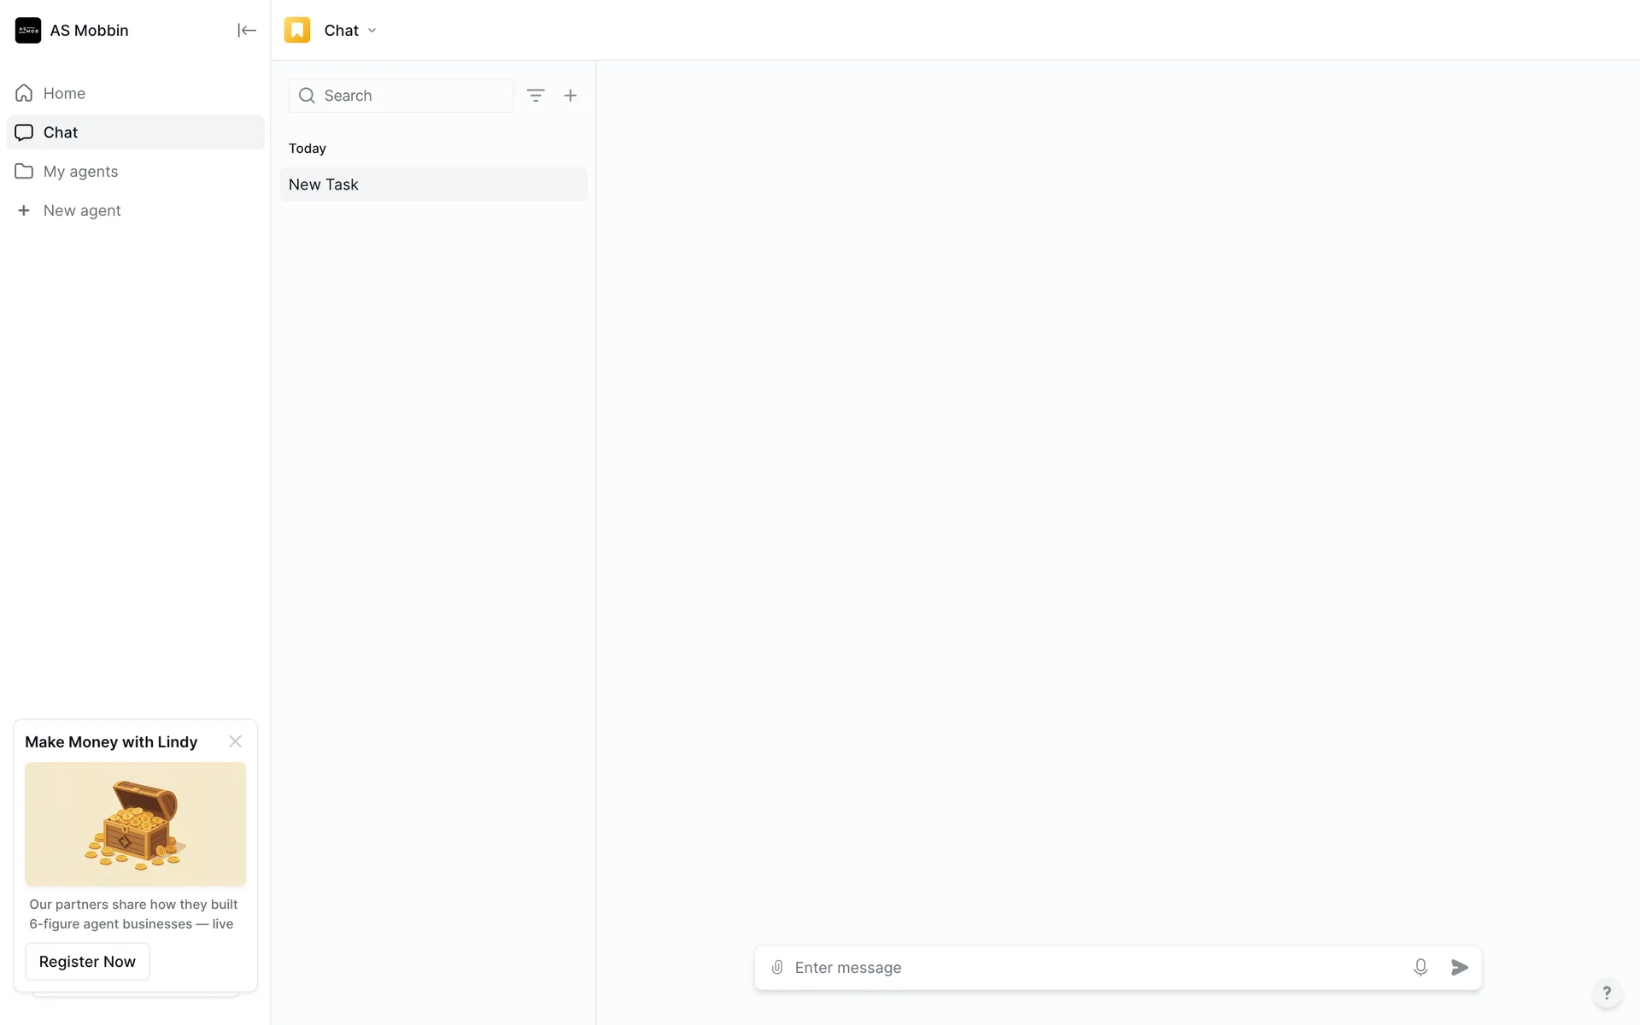Create a New agent from sidebar
The height and width of the screenshot is (1025, 1640).
point(82,211)
